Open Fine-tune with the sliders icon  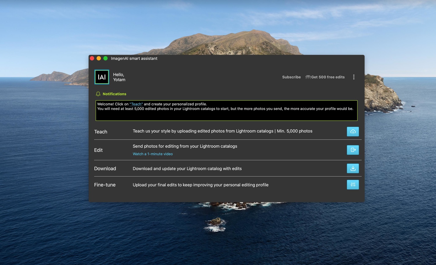[x=353, y=184]
